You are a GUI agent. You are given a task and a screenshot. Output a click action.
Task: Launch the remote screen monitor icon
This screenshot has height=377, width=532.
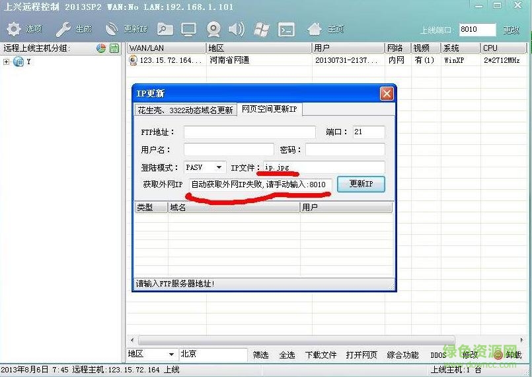(x=188, y=30)
